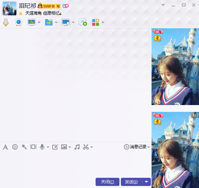Expand the screenshot options dropdown arrow

point(91,147)
